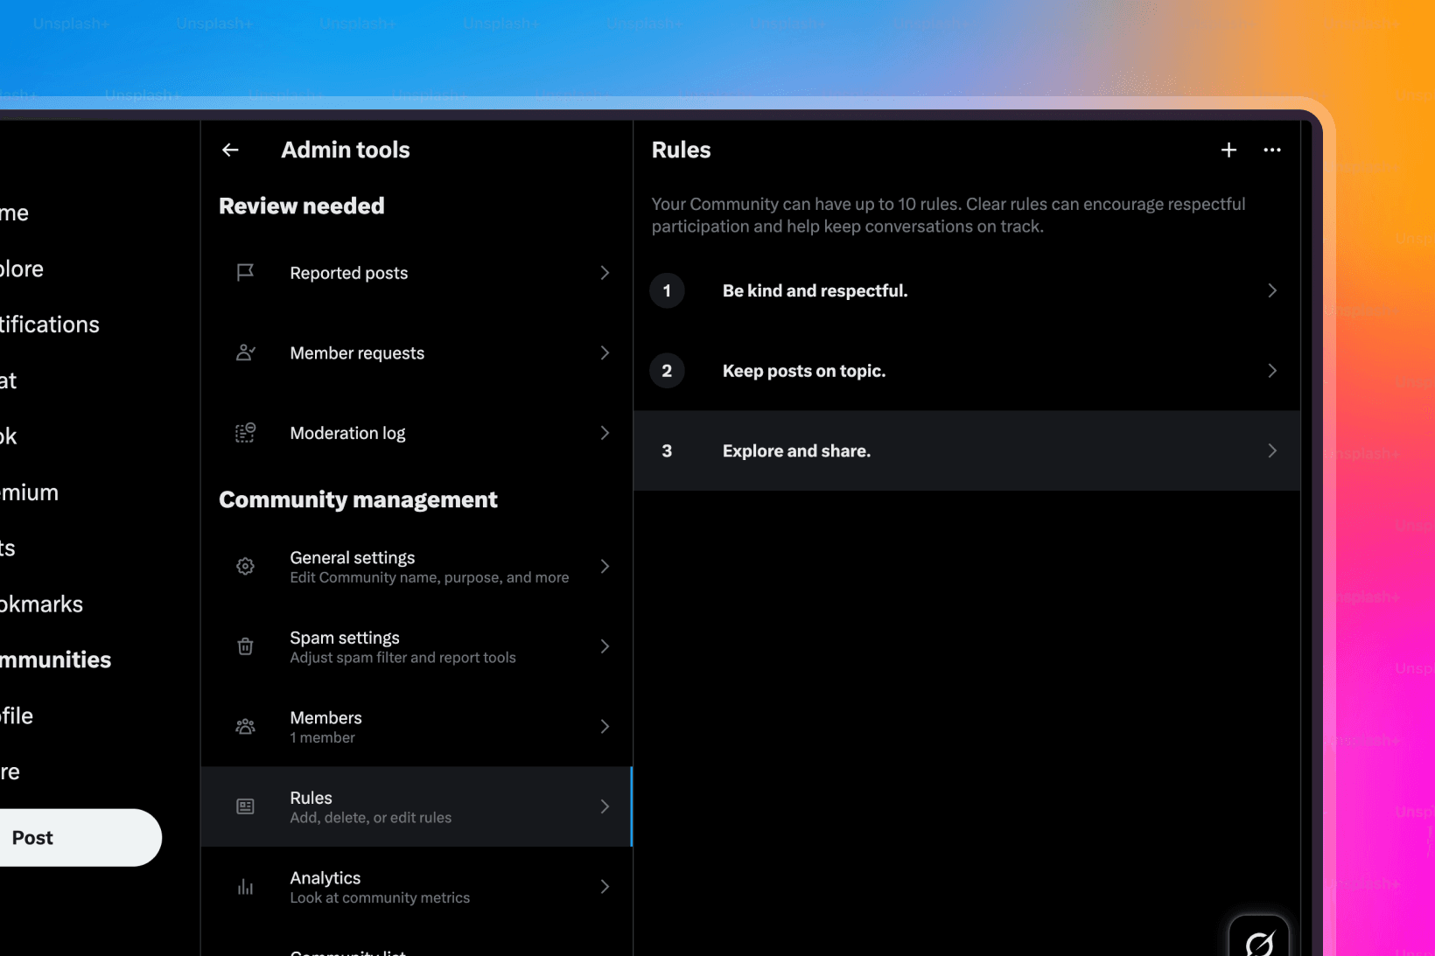Select the Member requests icon
This screenshot has width=1435, height=956.
pyautogui.click(x=246, y=352)
